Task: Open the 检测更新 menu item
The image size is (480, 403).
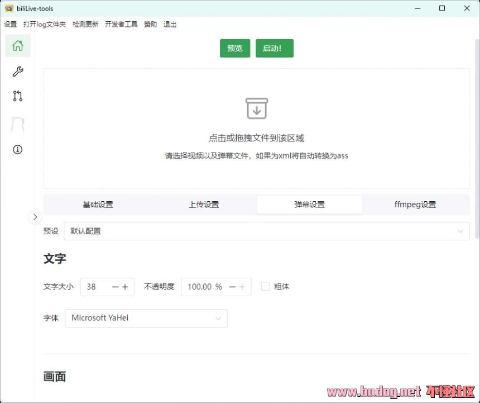Action: click(x=85, y=25)
